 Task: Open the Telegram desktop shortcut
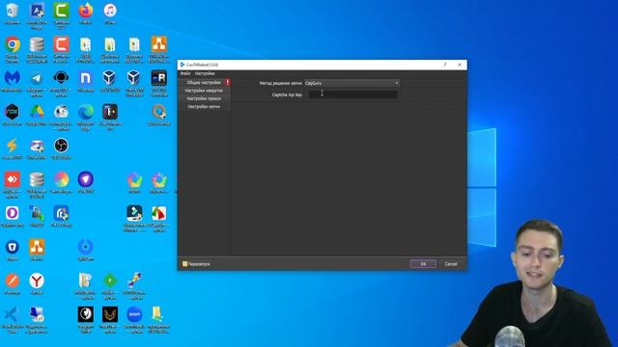pyautogui.click(x=37, y=84)
